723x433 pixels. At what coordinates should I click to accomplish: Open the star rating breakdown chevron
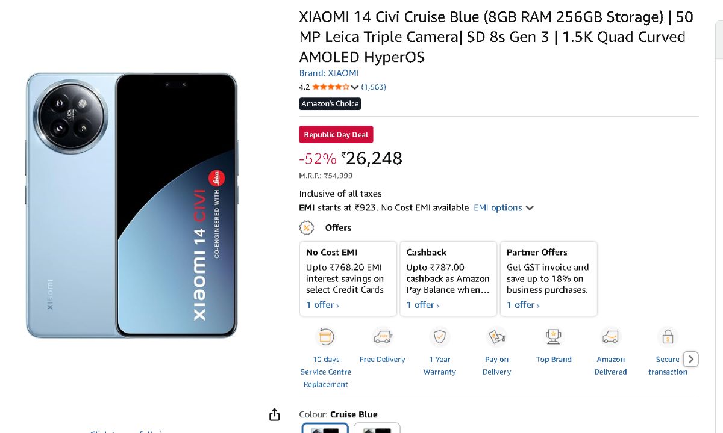pyautogui.click(x=354, y=87)
